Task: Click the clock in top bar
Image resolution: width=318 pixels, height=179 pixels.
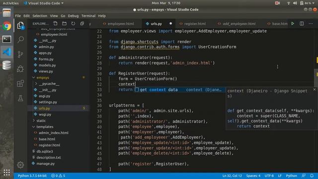Action: pyautogui.click(x=166, y=3)
